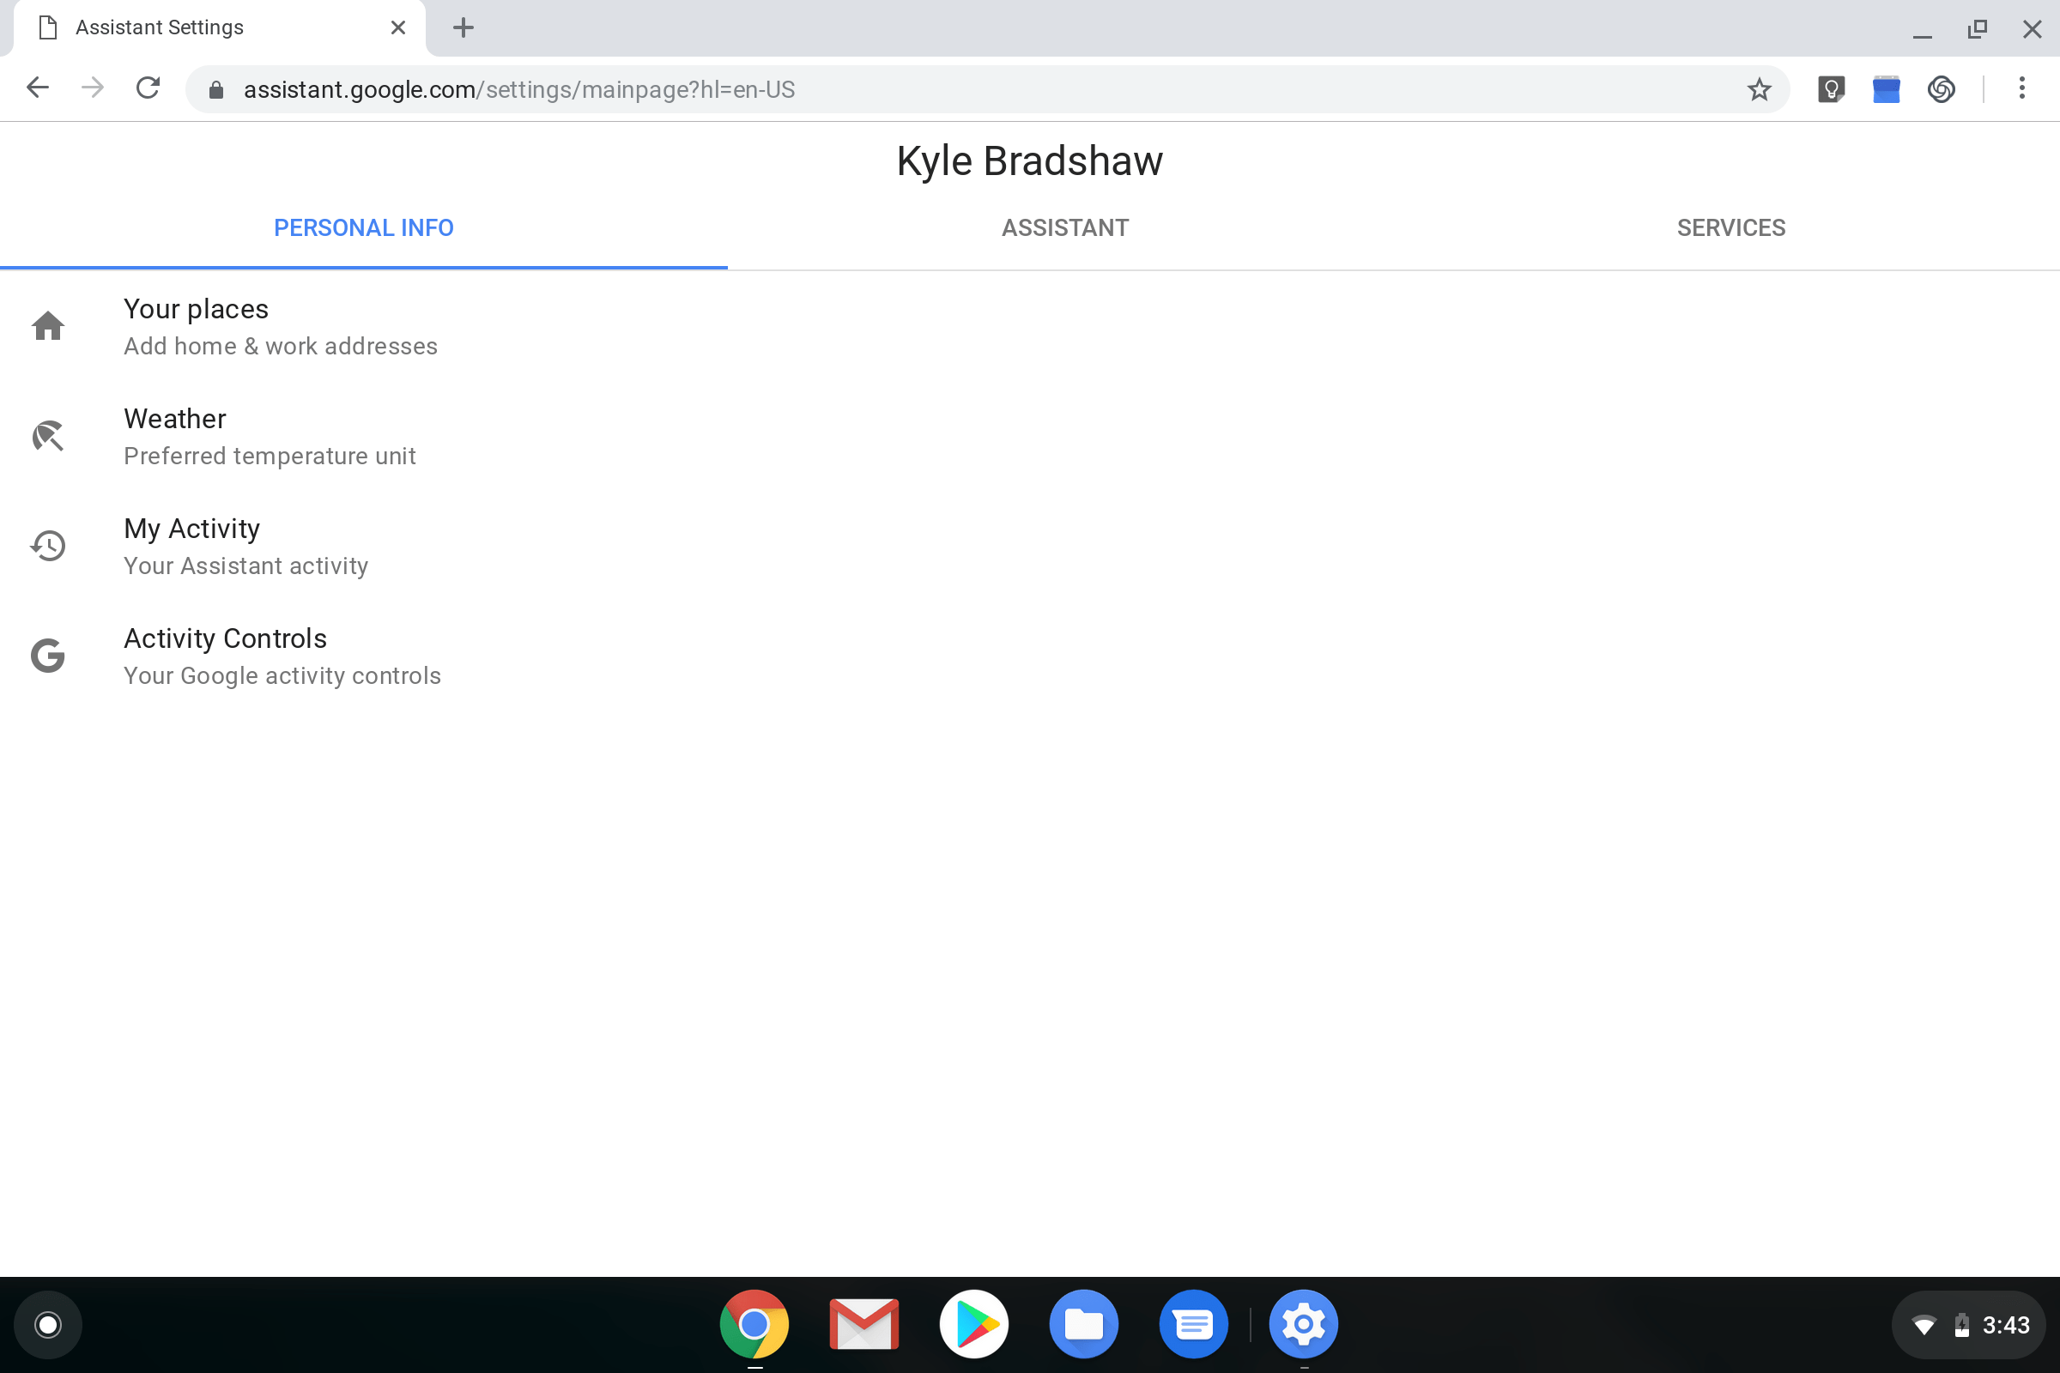Screen dimensions: 2060x1373
Task: Open Chrome's three-dot menu
Action: (2021, 88)
